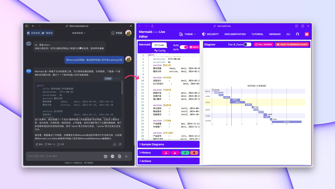Share the response with 分享
Image resolution: width=335 pixels, height=189 pixels.
[60, 144]
